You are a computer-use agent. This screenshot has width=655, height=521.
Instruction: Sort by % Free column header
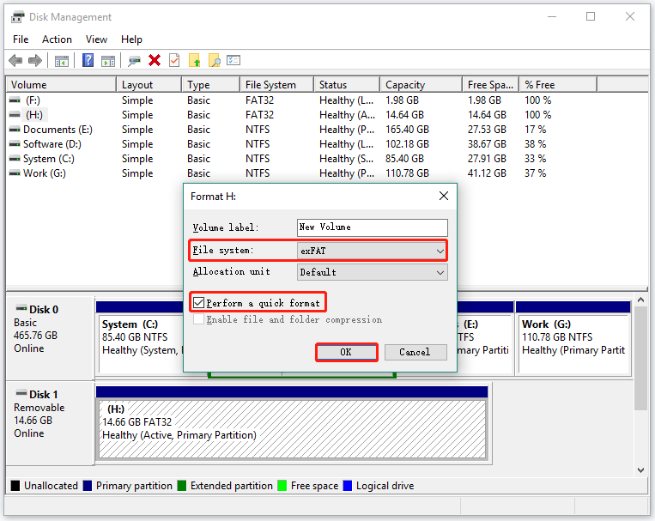558,85
